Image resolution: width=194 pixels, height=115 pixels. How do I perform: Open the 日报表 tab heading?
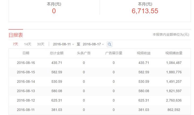point(16,35)
